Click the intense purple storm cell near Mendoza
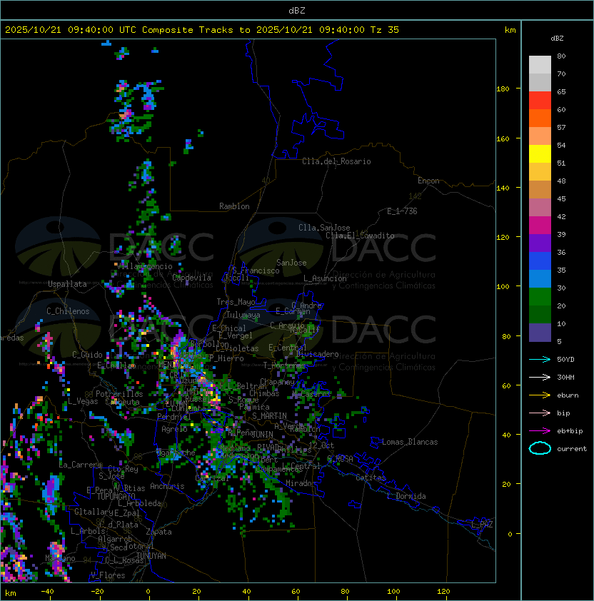 (178, 341)
